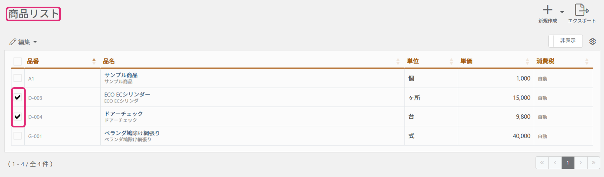Check the G-001 row checkbox
This screenshot has width=604, height=177.
coord(18,136)
